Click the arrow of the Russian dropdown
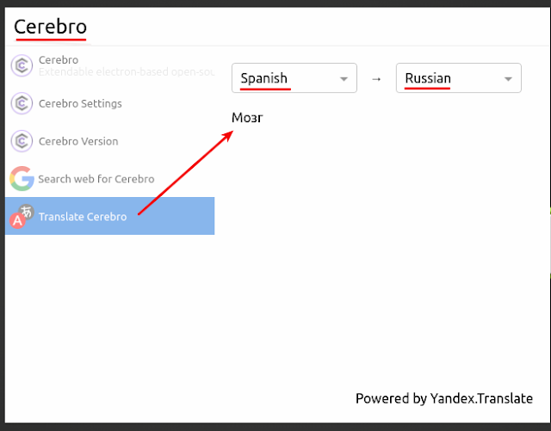Viewport: 551px width, 431px height. 508,79
